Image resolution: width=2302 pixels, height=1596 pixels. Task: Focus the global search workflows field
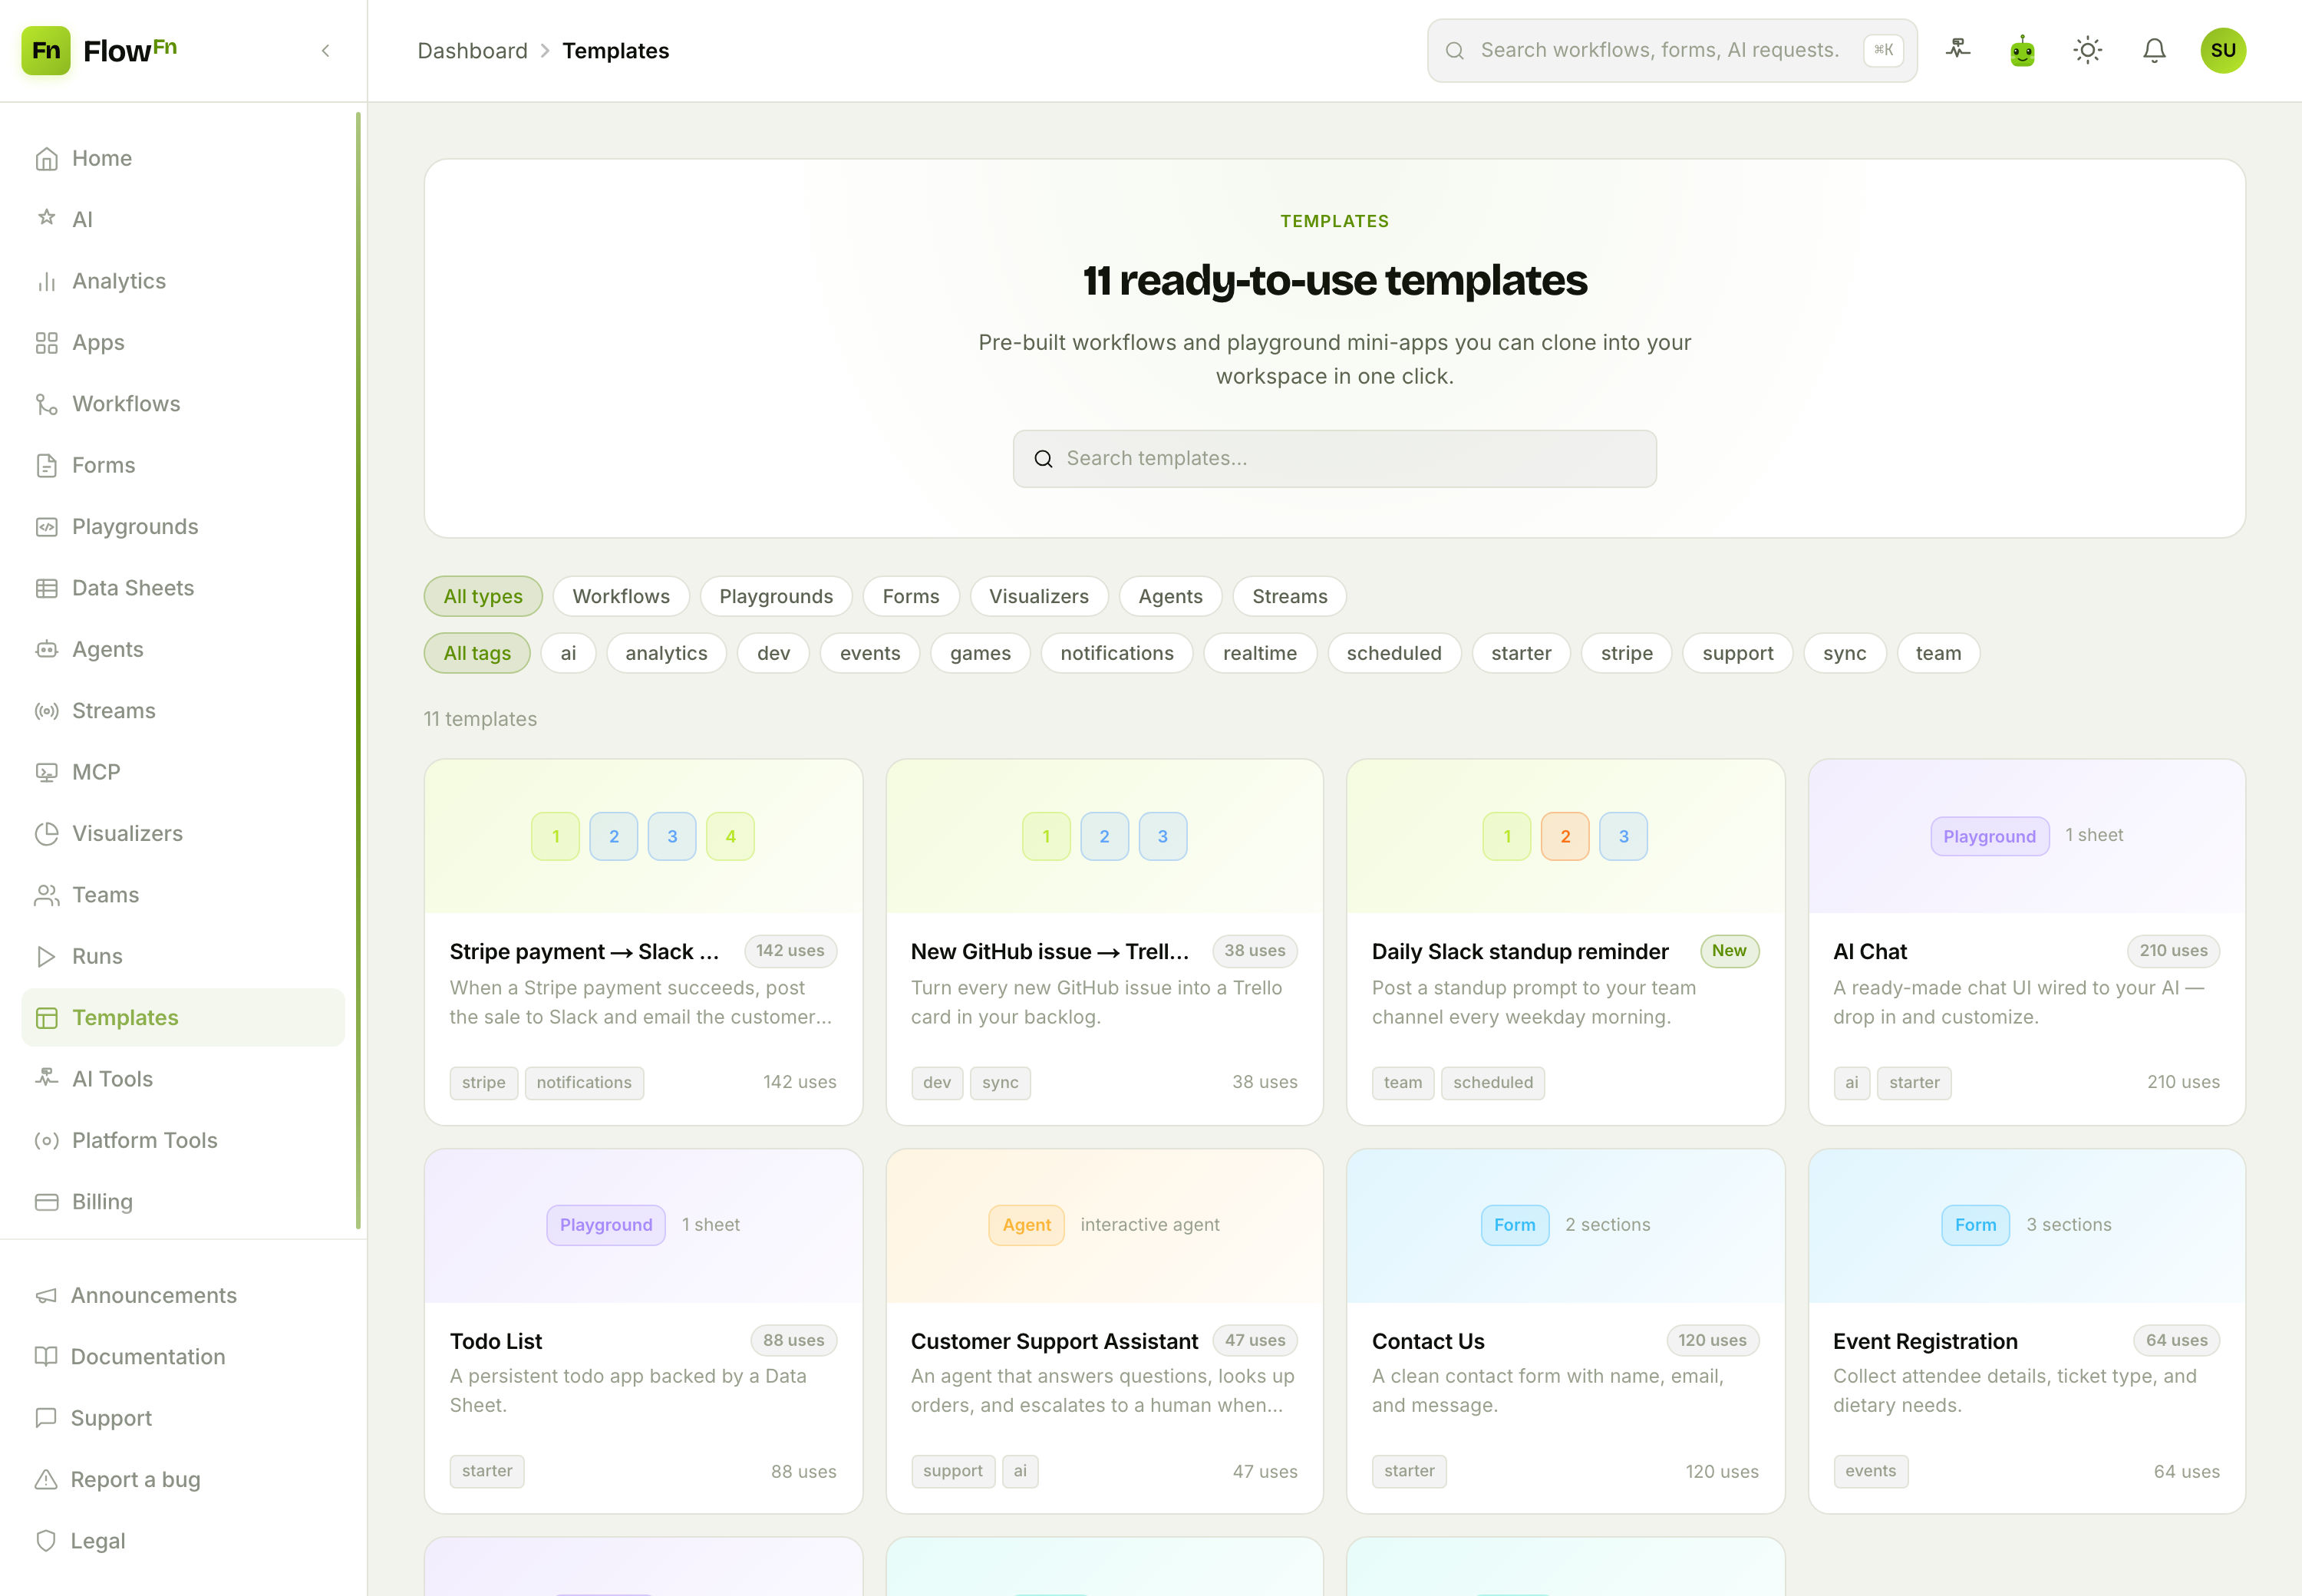click(1671, 50)
